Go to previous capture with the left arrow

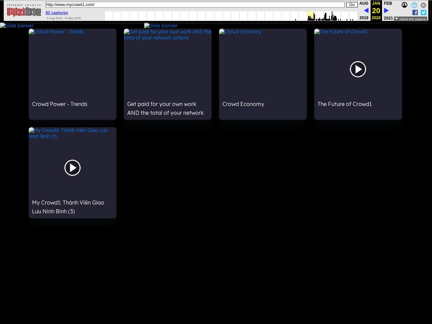366,10
